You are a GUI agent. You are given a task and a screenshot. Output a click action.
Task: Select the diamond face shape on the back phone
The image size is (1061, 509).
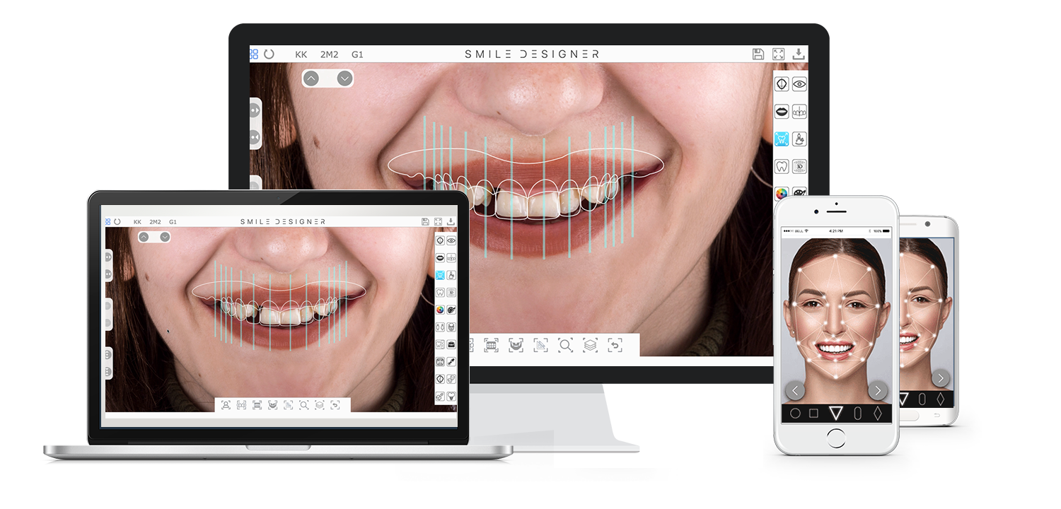point(941,399)
